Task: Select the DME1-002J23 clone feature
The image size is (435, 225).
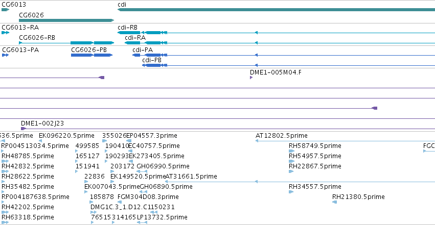Action: (228, 129)
